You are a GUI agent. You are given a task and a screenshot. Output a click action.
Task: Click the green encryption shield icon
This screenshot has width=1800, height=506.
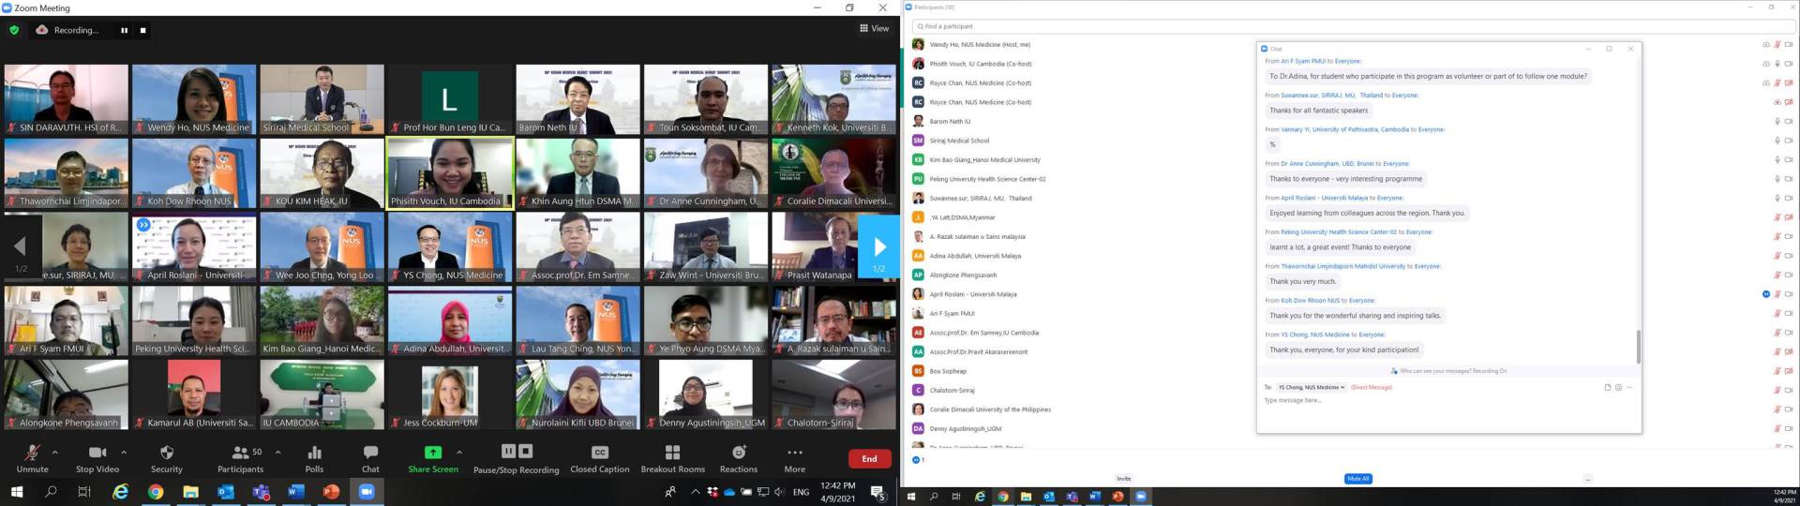tap(14, 30)
